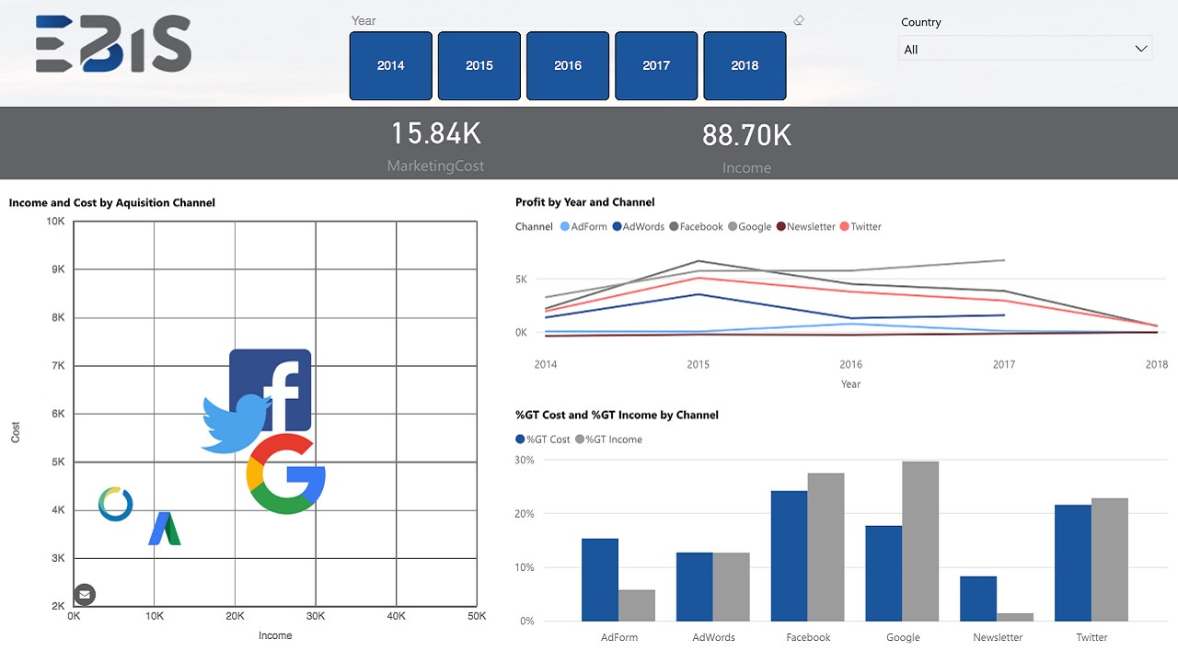Click the Twitter bird in scatter chart
The width and height of the screenshot is (1178, 662).
[236, 423]
